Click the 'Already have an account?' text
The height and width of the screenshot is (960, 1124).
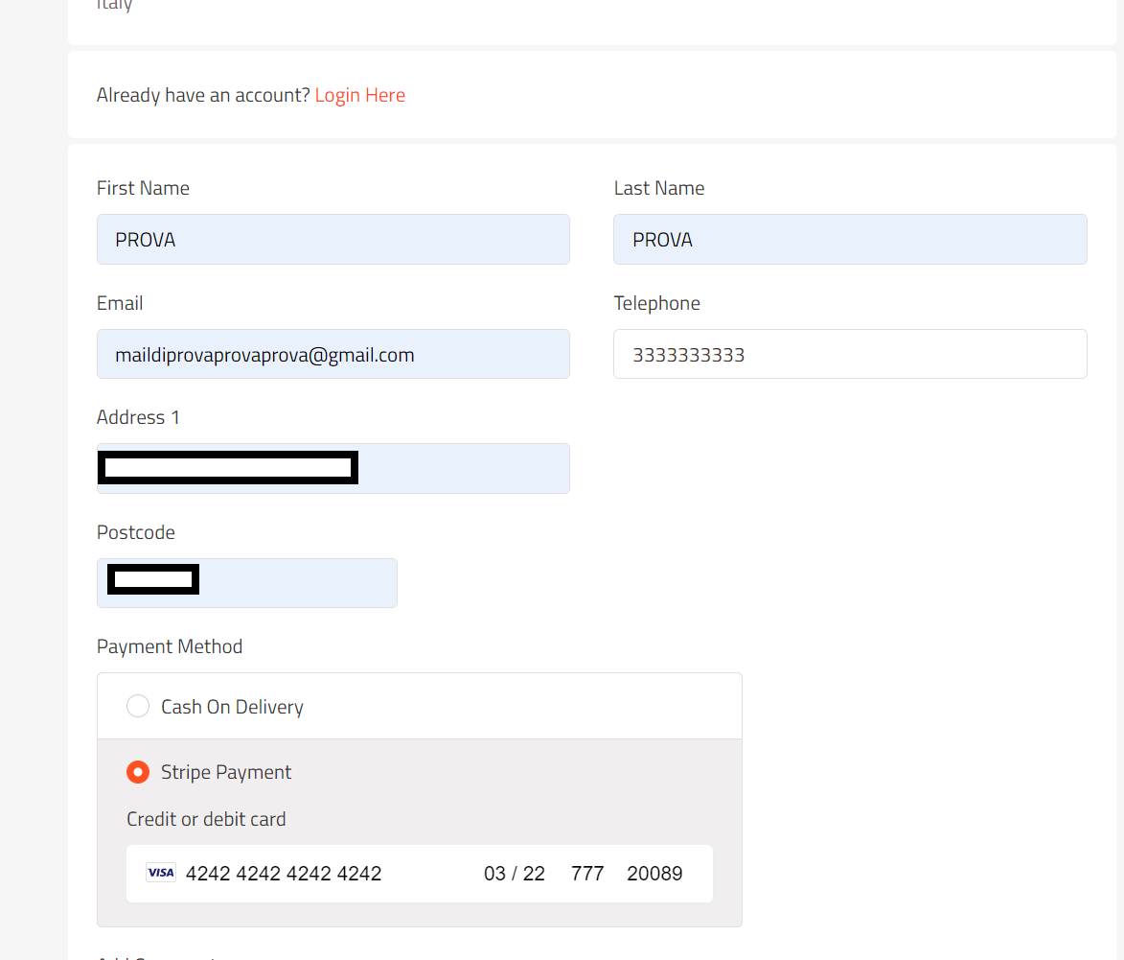point(201,94)
